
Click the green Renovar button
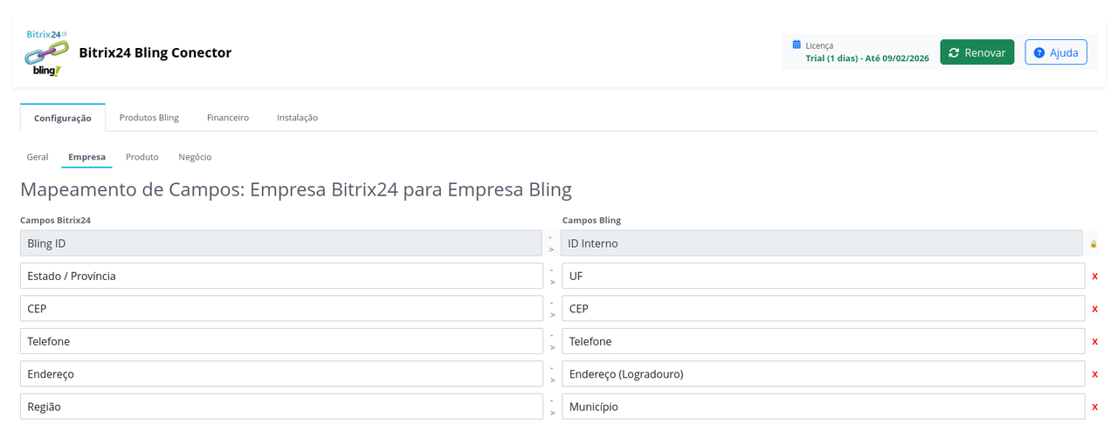(x=977, y=52)
